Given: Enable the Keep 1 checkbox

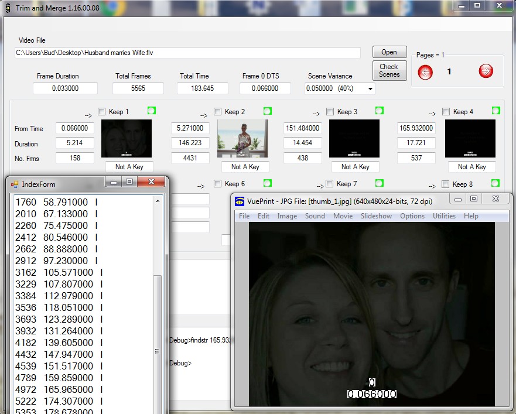Looking at the screenshot, I should click(102, 112).
